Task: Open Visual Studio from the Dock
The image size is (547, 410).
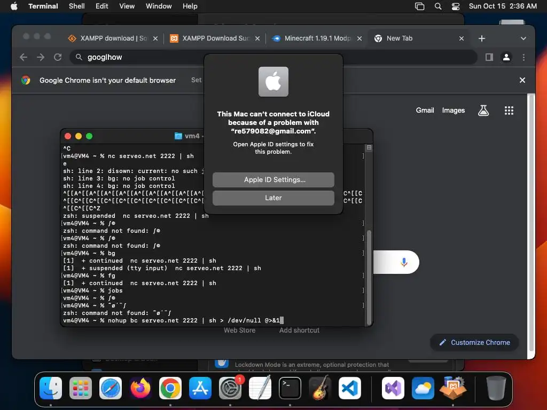Action: click(x=393, y=388)
